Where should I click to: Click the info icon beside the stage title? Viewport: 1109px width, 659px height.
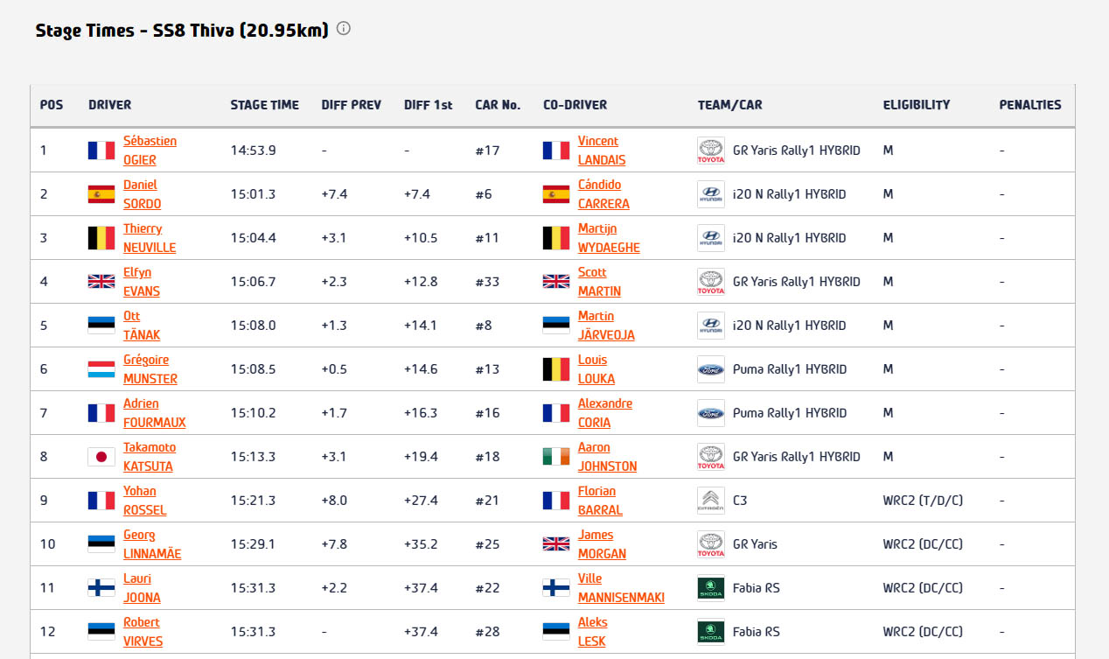344,29
